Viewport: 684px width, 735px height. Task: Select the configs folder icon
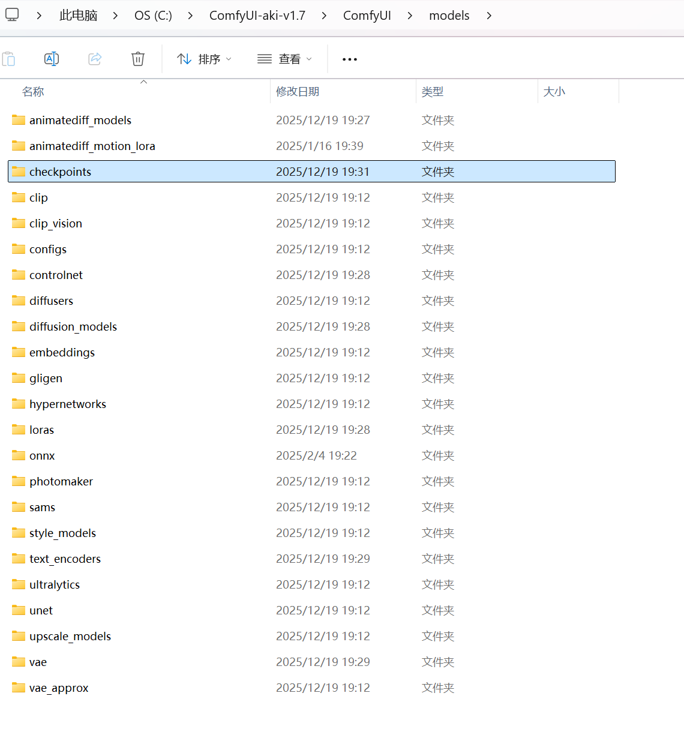19,249
